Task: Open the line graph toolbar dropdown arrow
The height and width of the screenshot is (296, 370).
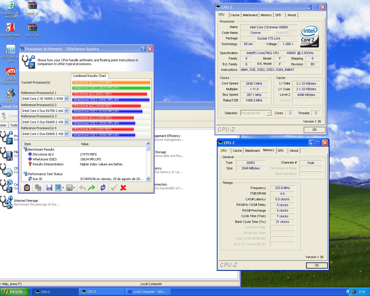Action: [74, 188]
